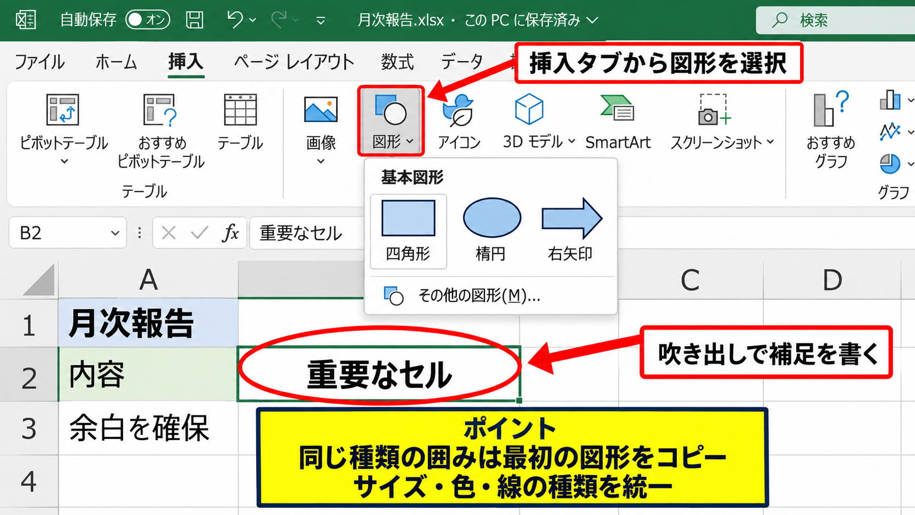Open the Name Box dropdown showing B2
This screenshot has width=915, height=515.
(x=115, y=233)
